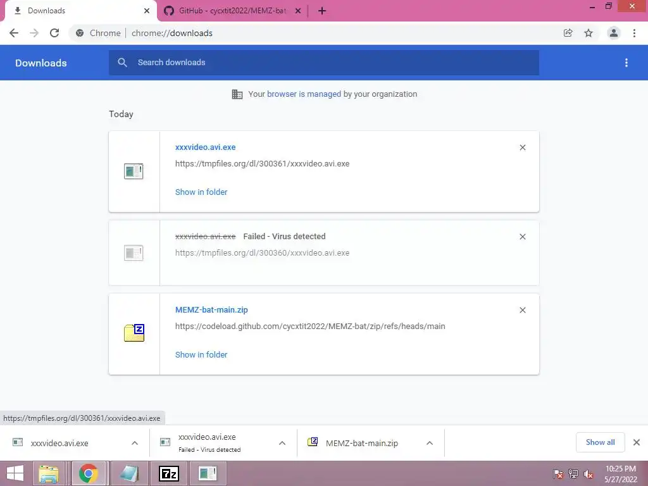Open a new tab
648x486 pixels.
pos(322,11)
